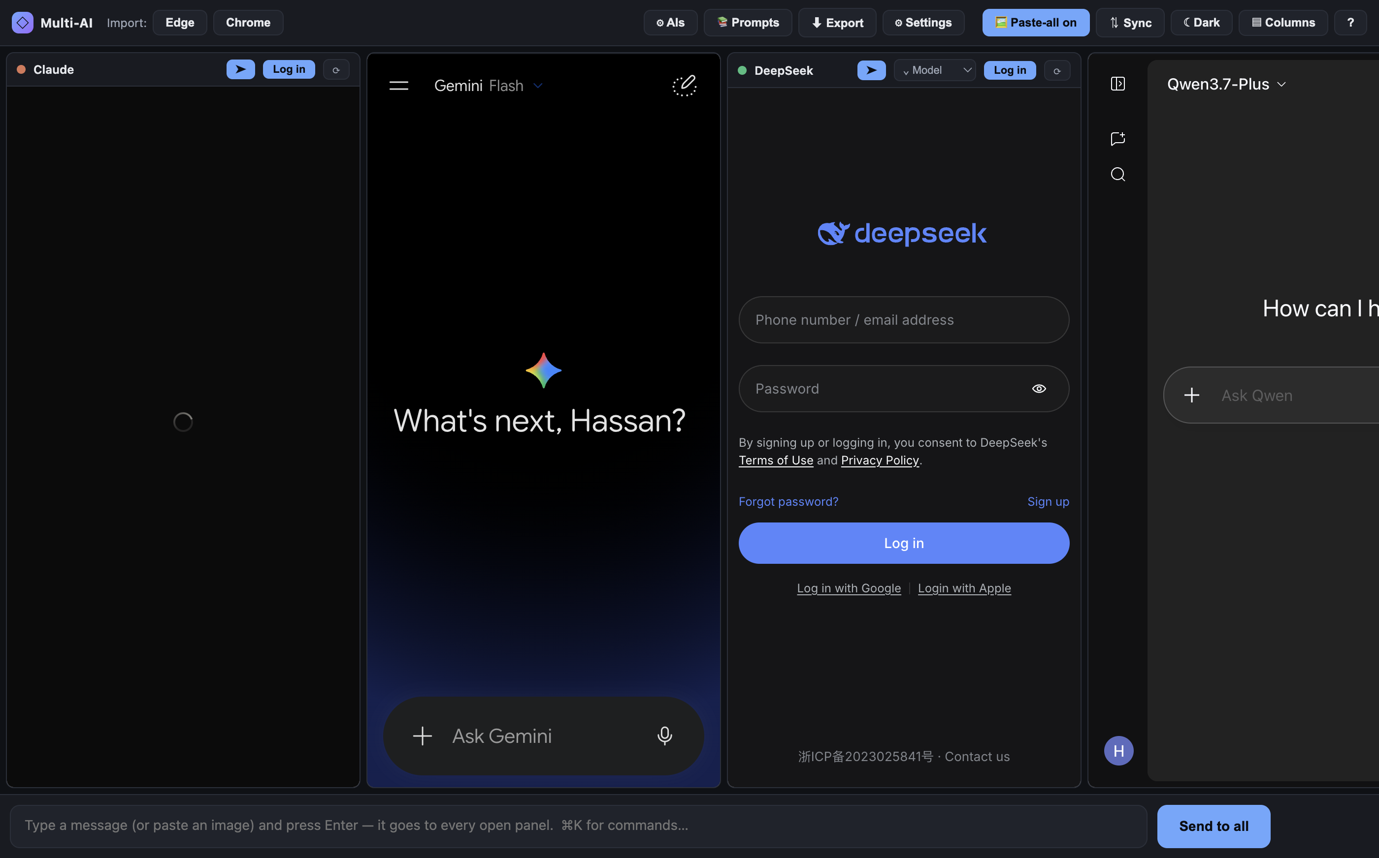Image resolution: width=1379 pixels, height=858 pixels.
Task: Reload the Claude panel
Action: coord(336,70)
